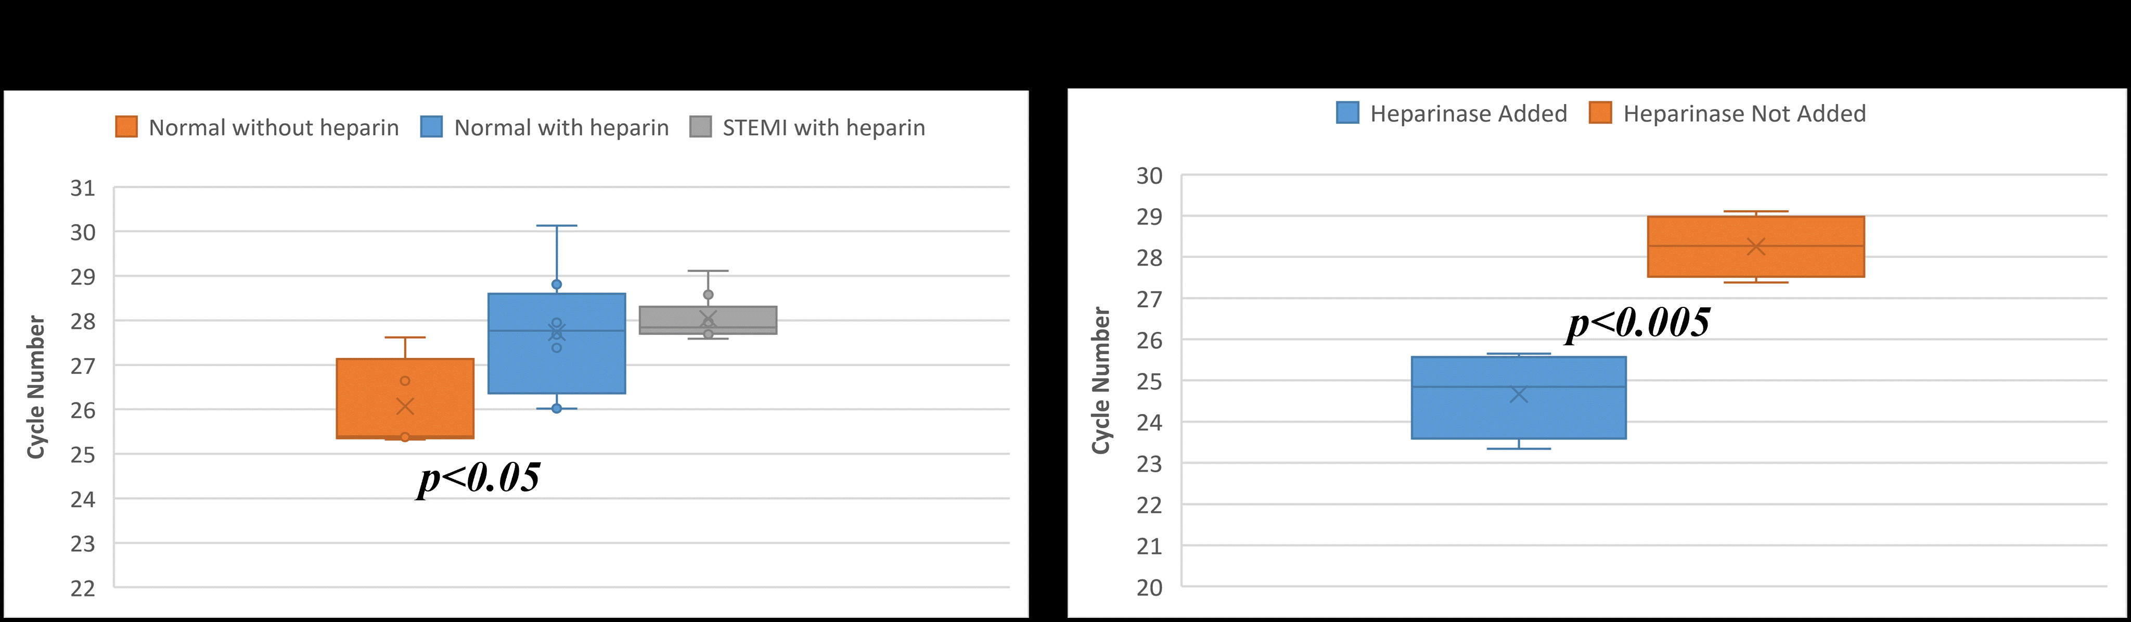Click the gray "STEMI with heparin" legend swatch

click(700, 126)
